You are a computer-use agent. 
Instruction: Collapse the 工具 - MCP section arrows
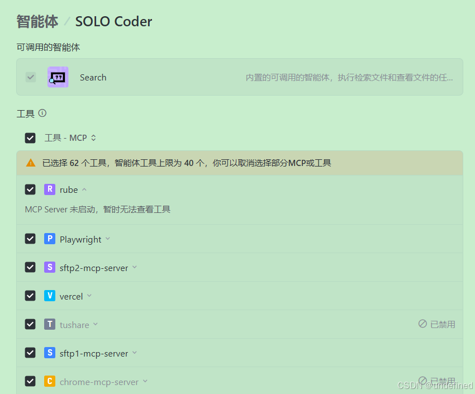coord(94,138)
